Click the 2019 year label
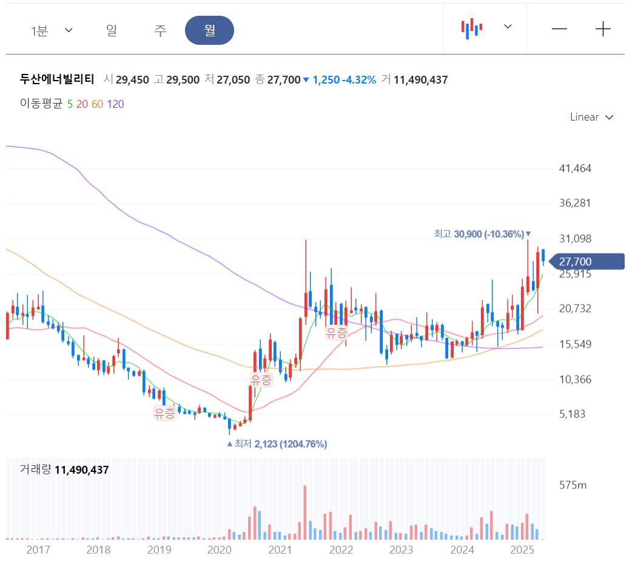635x570 pixels. [x=159, y=550]
